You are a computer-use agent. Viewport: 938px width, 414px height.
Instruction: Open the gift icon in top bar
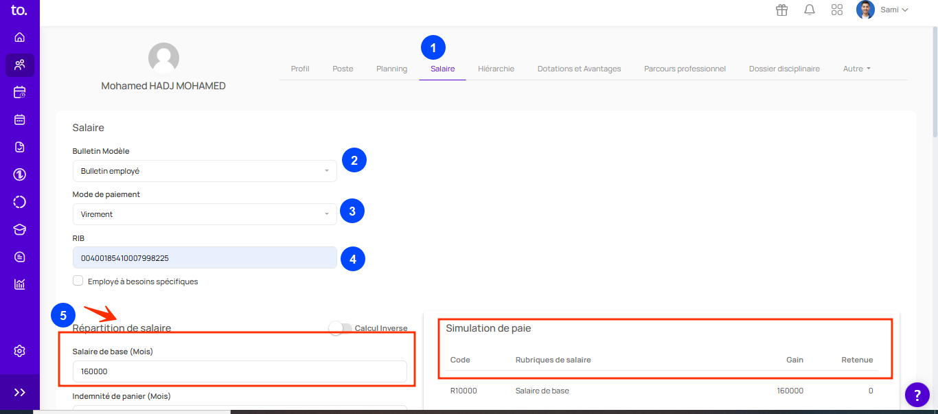coord(781,10)
